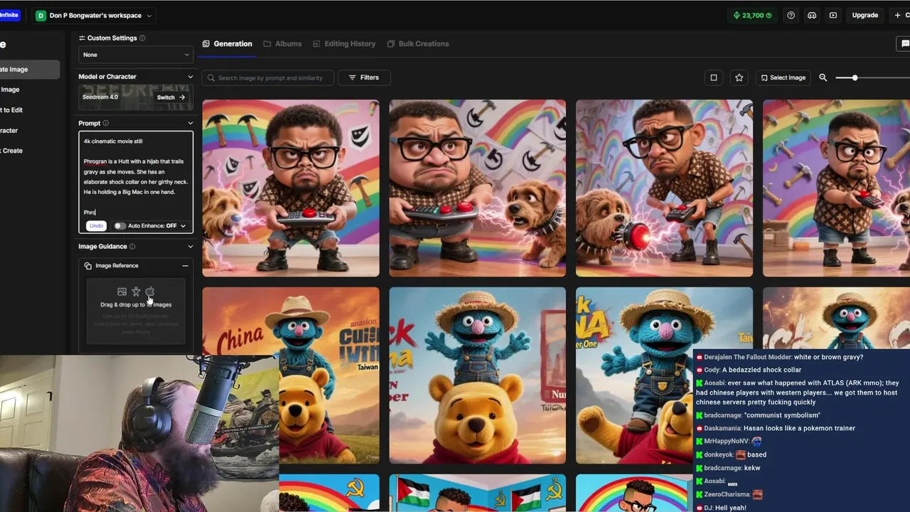Click the Image Guidance info icon
Viewport: 910px width, 512px height.
[x=132, y=247]
